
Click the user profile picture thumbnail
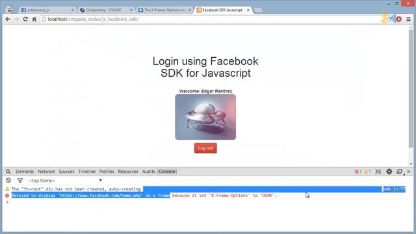(205, 117)
